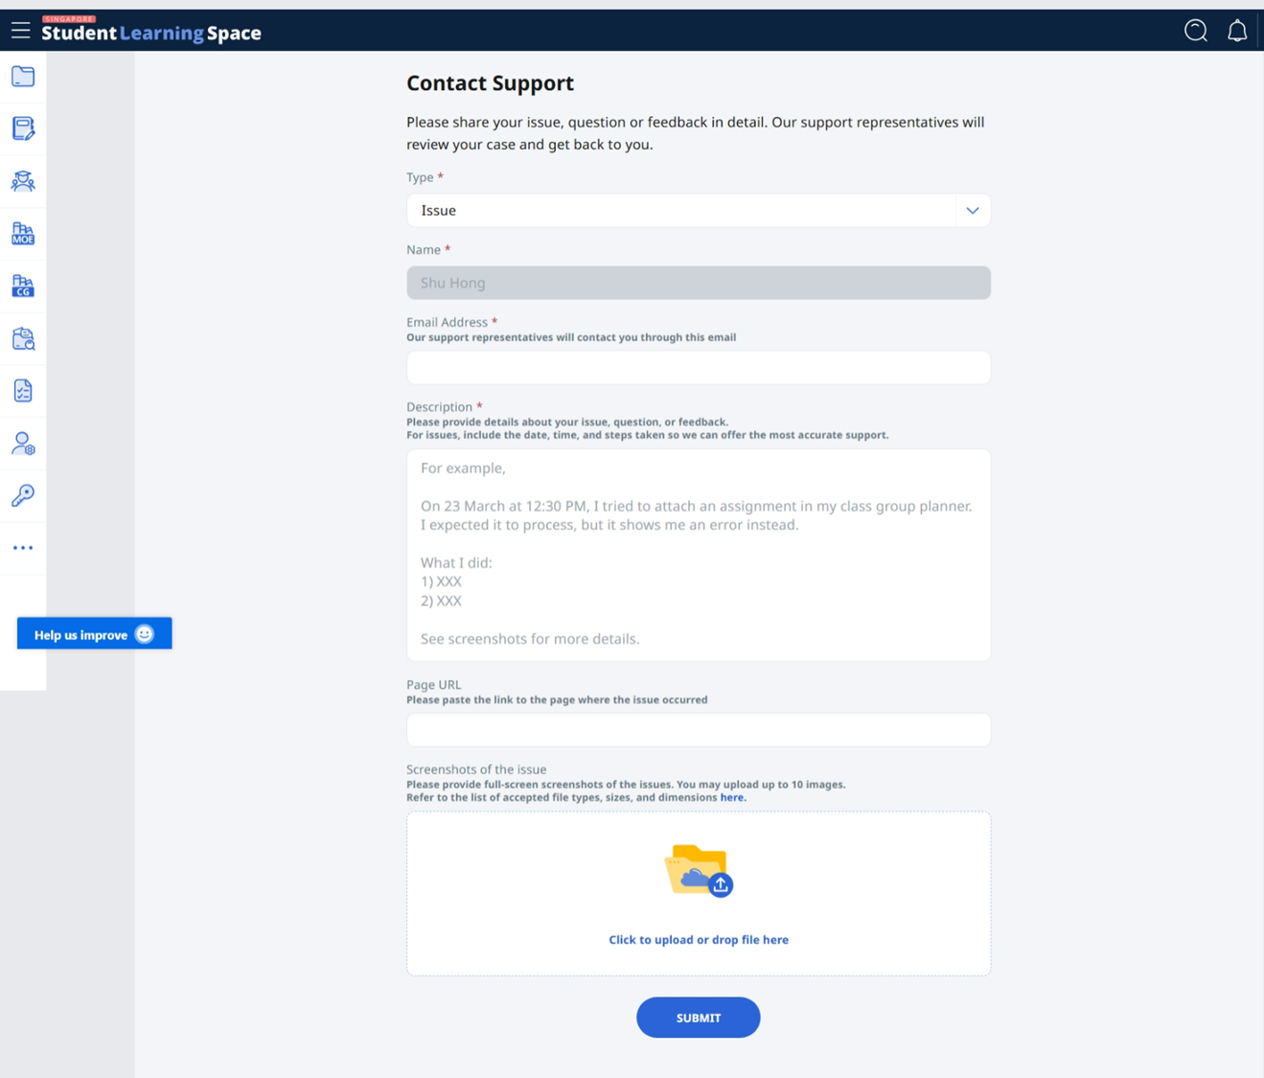Click the Help us improve button
The image size is (1264, 1078).
coord(94,634)
